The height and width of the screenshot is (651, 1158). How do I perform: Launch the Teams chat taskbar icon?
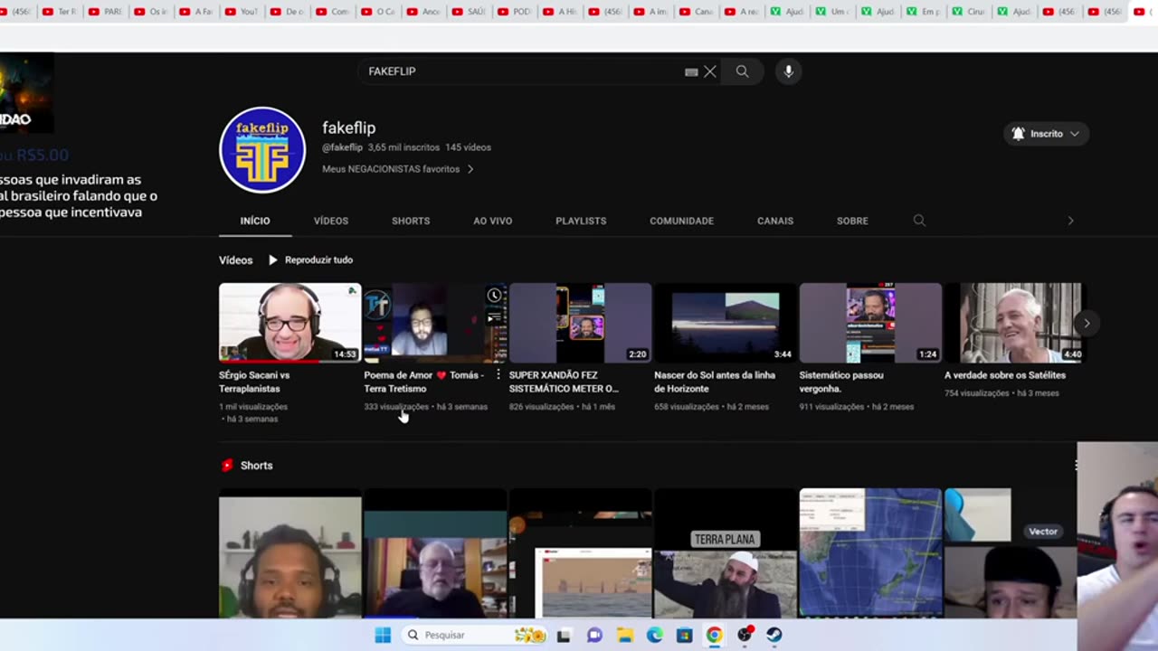(x=594, y=636)
